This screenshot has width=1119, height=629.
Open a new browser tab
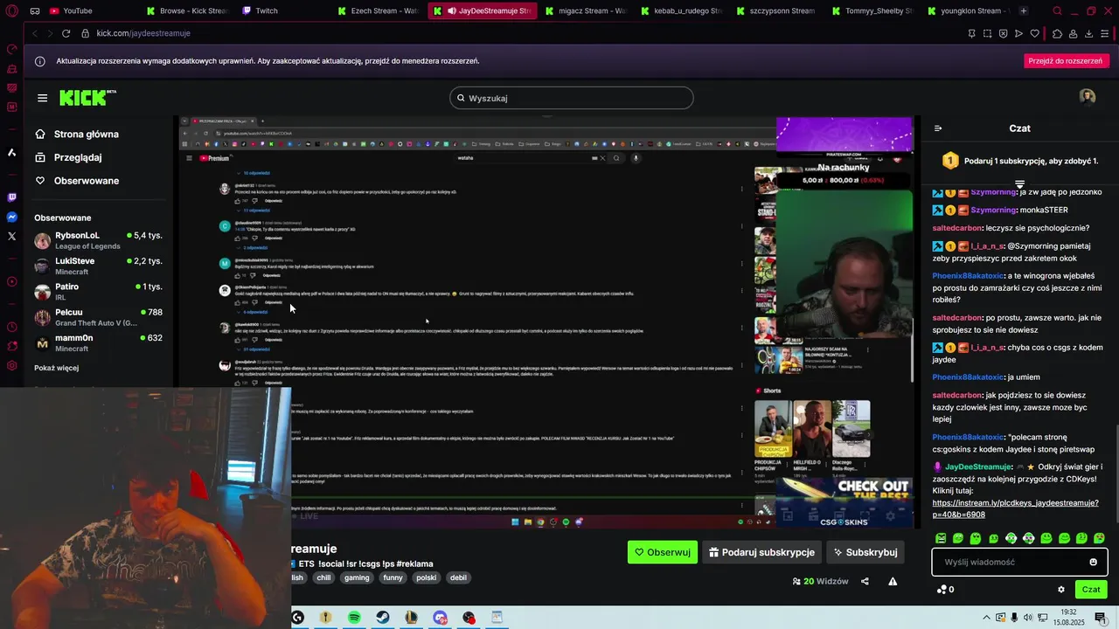coord(1024,11)
